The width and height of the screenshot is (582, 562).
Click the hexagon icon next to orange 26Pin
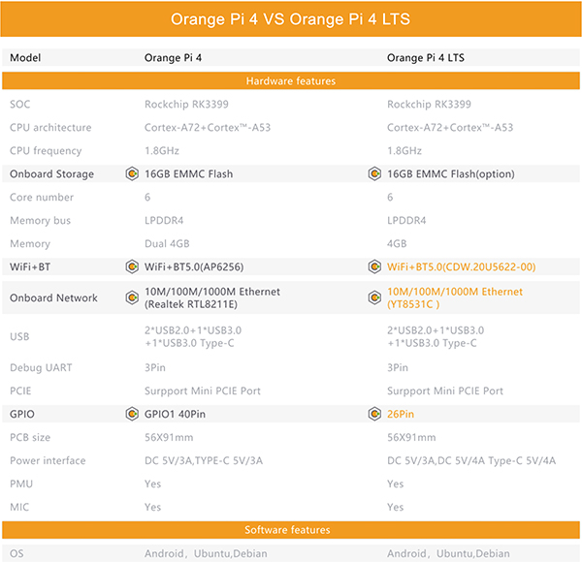374,414
